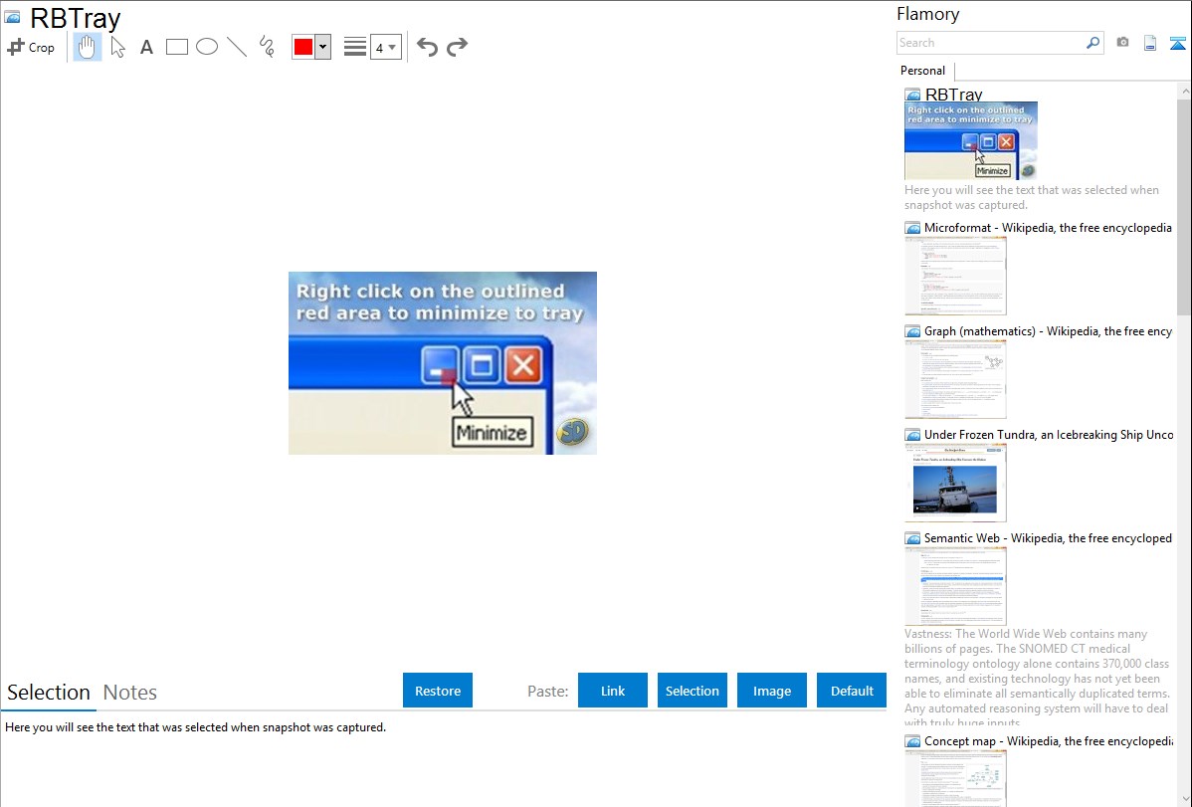The image size is (1192, 807).
Task: Click the Vastness description text of Semantic Web
Action: point(1037,678)
